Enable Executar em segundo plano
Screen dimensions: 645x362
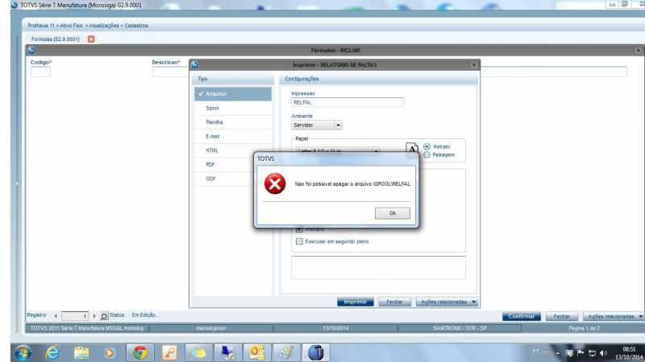[x=299, y=241]
